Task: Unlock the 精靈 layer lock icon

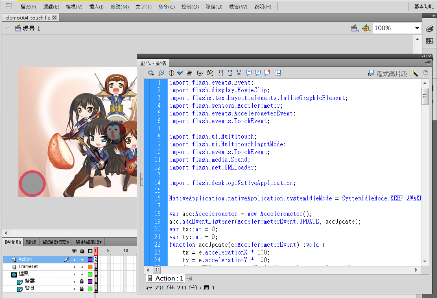Action: (82, 281)
